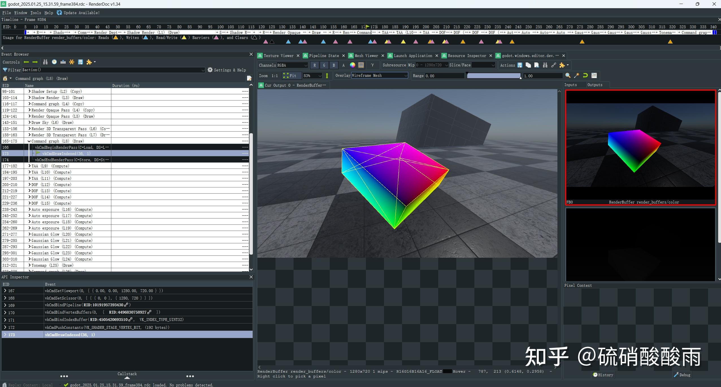The width and height of the screenshot is (721, 387).
Task: Open the Tools menu
Action: 35,13
